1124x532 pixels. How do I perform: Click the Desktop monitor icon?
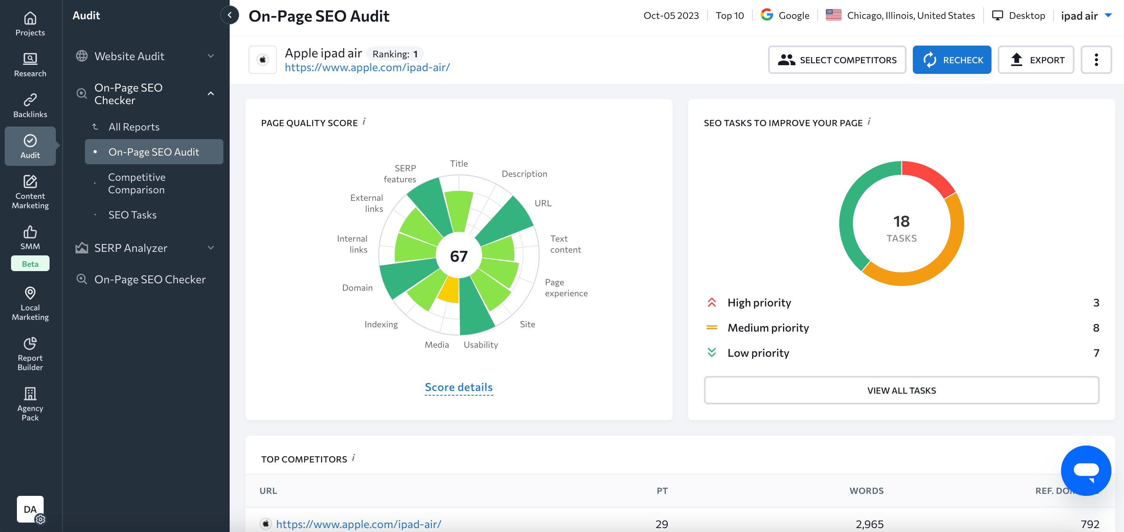(997, 15)
